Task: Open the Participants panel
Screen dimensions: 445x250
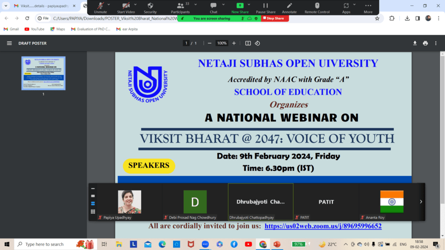Action: 180,7
